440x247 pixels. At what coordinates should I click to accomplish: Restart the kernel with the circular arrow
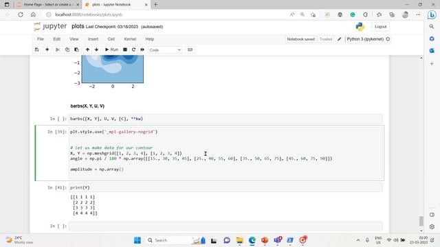pos(133,49)
